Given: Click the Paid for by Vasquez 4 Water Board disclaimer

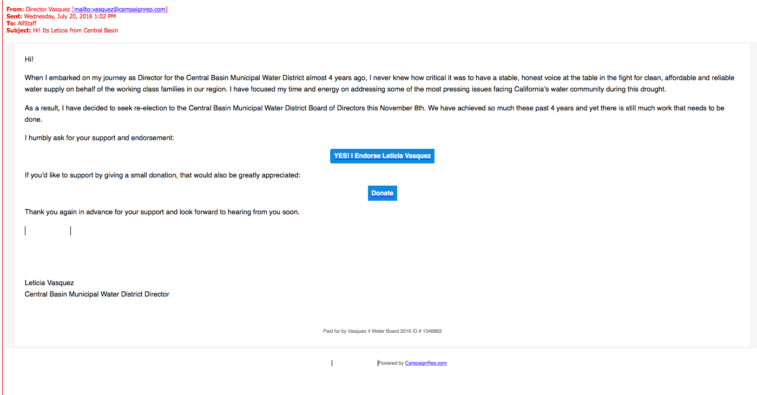Looking at the screenshot, I should 382,331.
